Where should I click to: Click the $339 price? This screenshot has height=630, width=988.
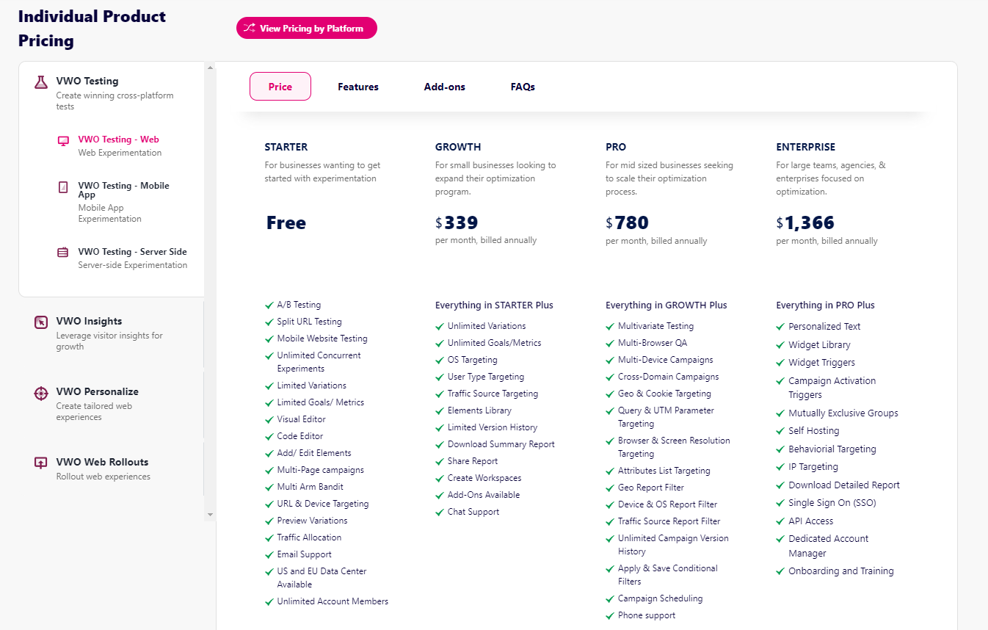click(457, 222)
